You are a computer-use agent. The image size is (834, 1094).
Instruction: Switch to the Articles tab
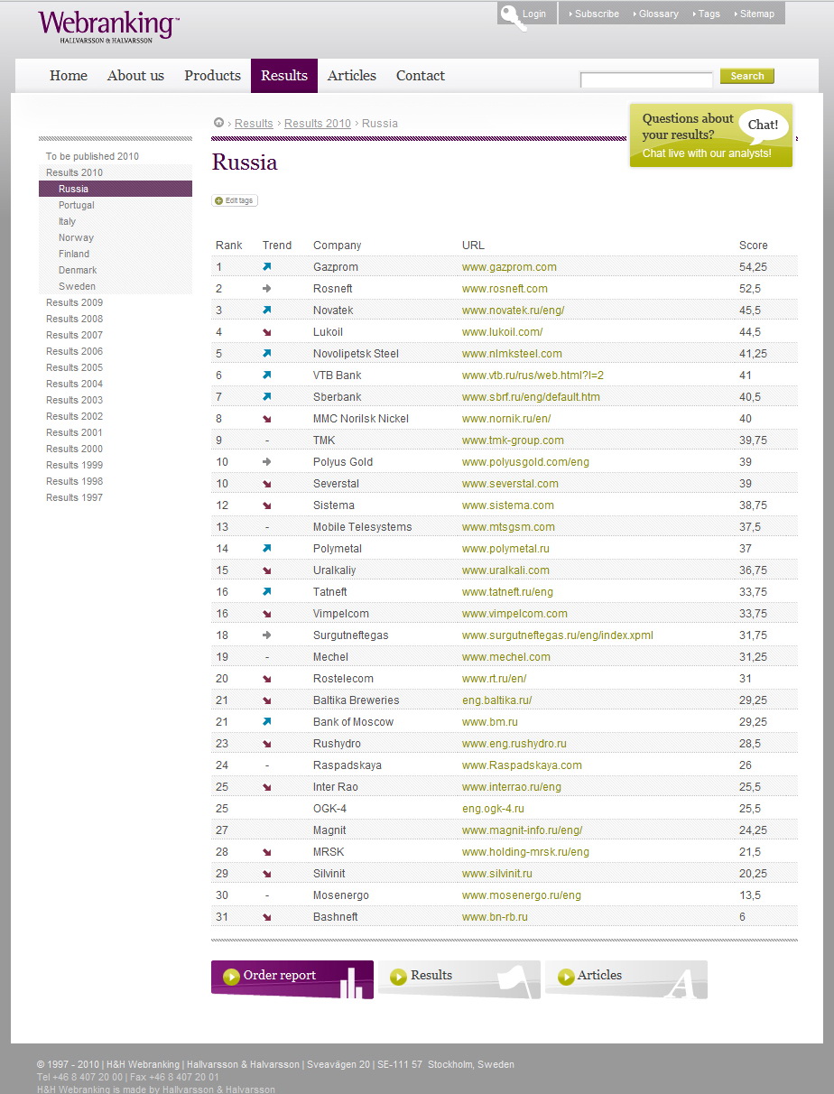352,76
